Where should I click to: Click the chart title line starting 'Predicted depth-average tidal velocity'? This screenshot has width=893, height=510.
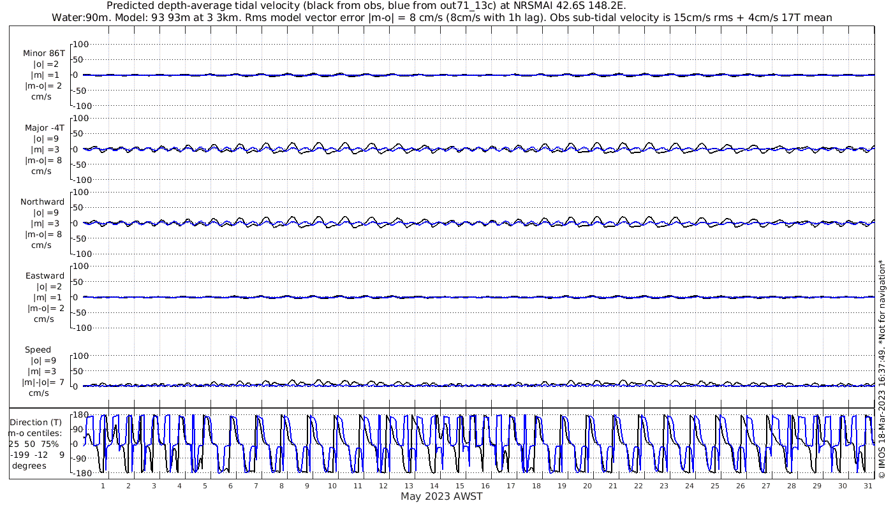click(367, 6)
